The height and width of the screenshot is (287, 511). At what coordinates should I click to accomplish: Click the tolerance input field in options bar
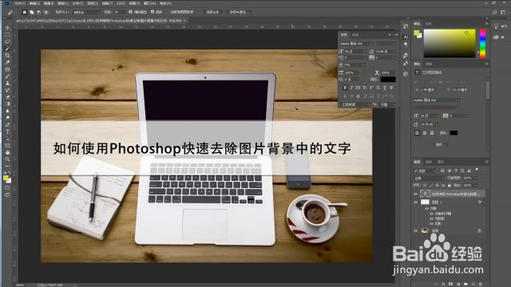[x=121, y=12]
